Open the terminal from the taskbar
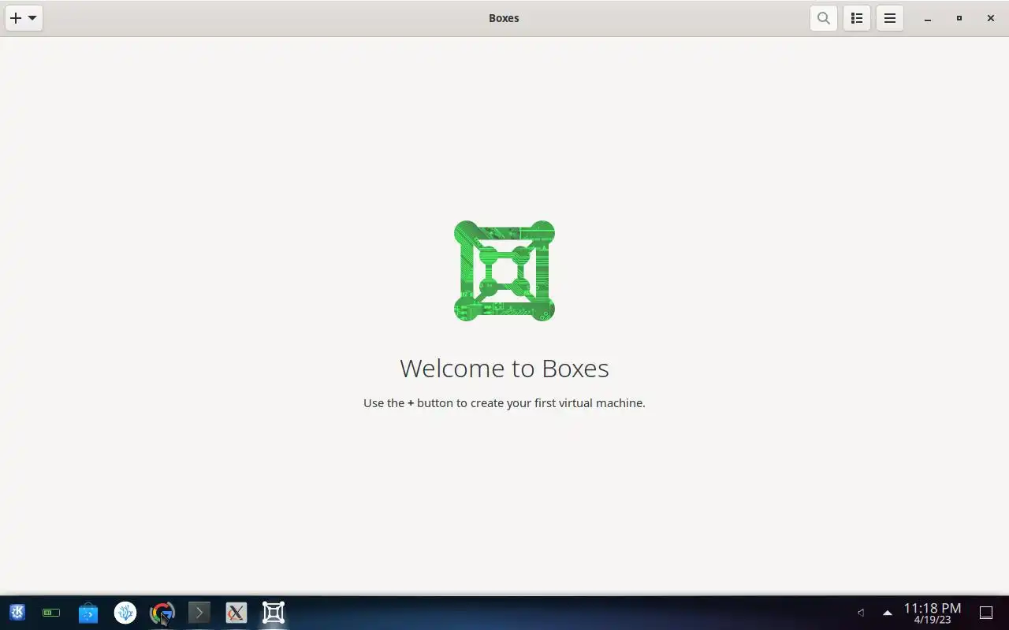This screenshot has height=630, width=1009. (199, 613)
